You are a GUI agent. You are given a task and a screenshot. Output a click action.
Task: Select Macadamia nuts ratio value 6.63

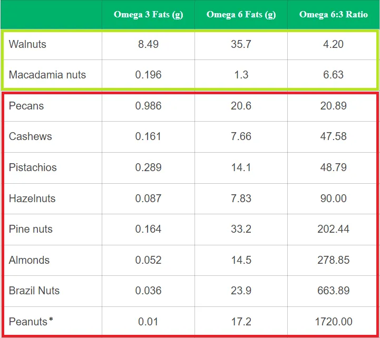point(334,75)
